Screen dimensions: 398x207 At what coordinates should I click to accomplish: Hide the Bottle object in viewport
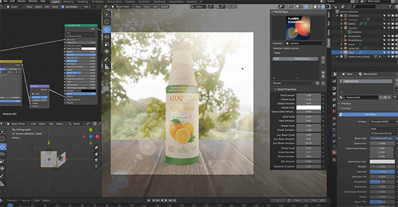point(388,24)
